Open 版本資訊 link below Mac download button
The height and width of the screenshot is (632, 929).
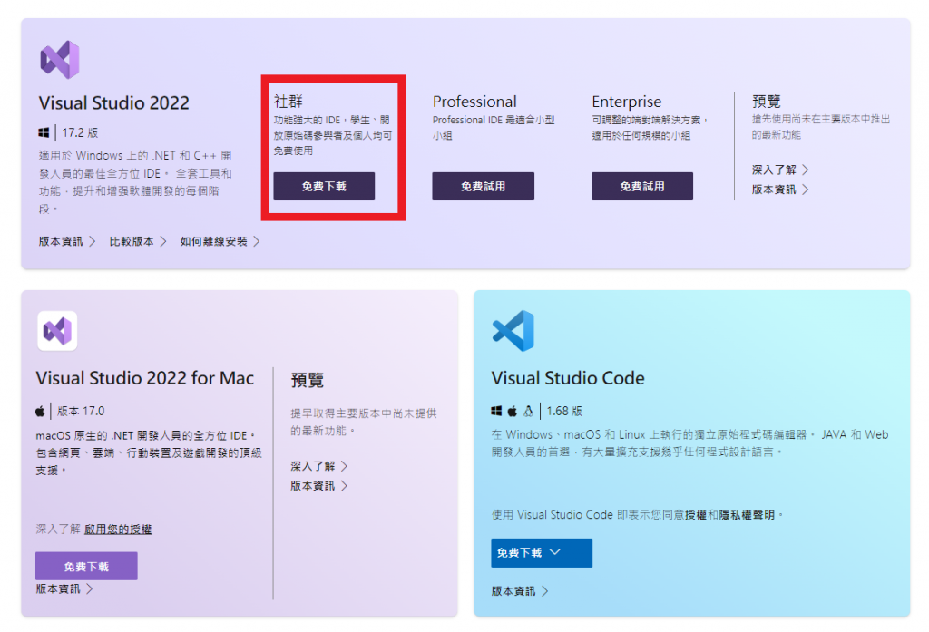coord(64,588)
